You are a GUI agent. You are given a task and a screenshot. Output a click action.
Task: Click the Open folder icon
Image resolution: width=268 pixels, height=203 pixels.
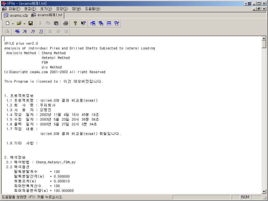pyautogui.click(x=19, y=23)
